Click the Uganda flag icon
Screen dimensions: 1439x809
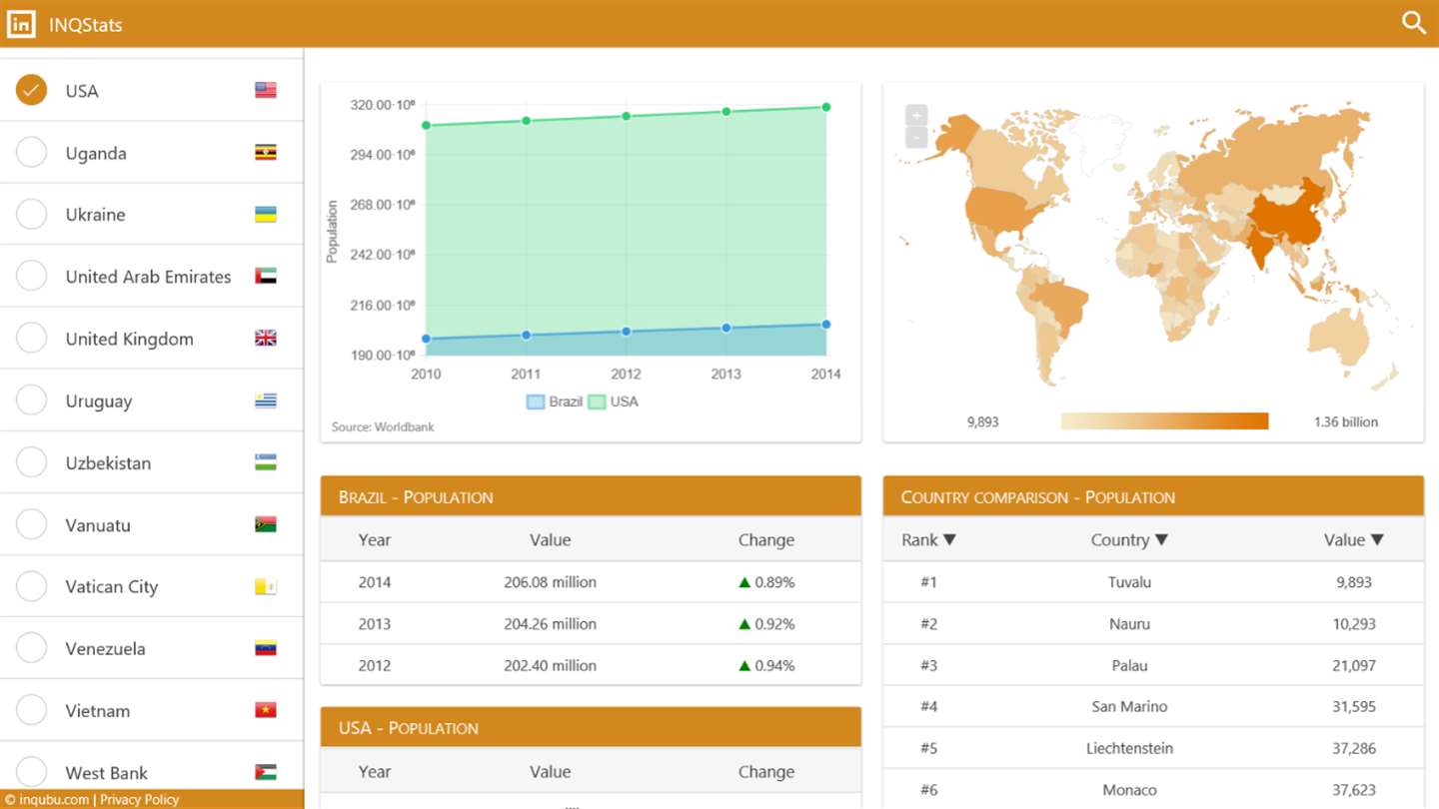pos(265,153)
